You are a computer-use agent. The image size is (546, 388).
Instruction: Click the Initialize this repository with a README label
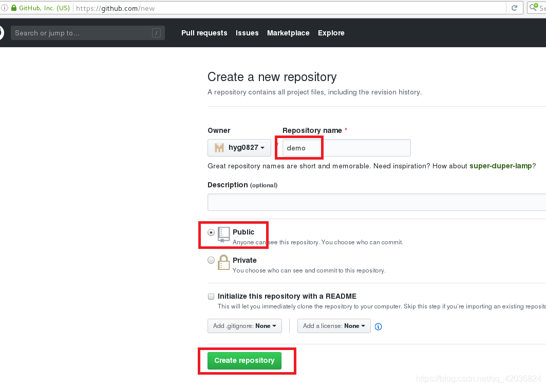coord(287,297)
